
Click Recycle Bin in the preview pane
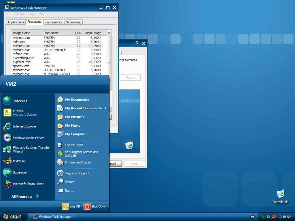point(129,145)
